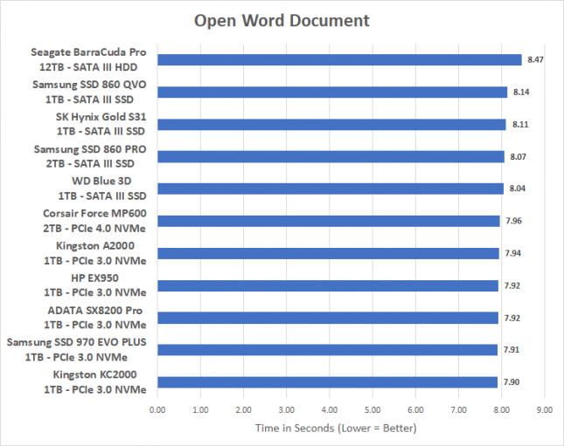The image size is (564, 446).
Task: Select the 'Samsung SSD 860 QVO' label
Action: coord(89,85)
